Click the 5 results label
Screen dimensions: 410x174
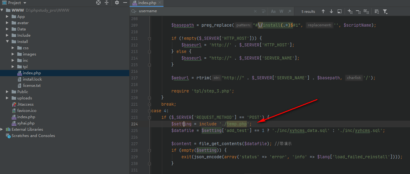click(x=308, y=12)
